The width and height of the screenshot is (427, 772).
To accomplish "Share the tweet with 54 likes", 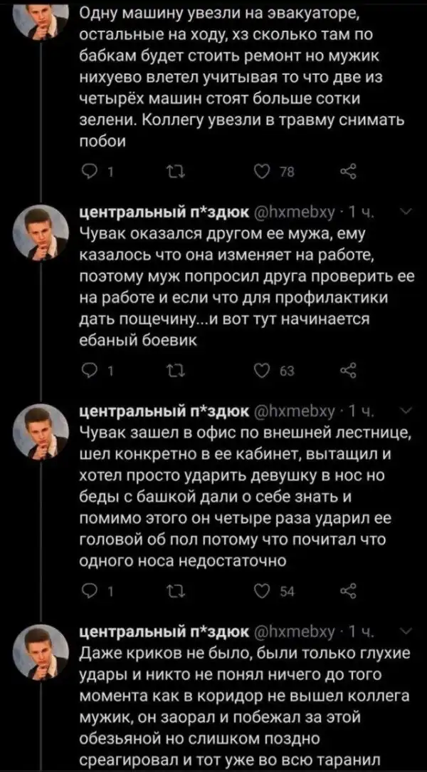I will (349, 587).
